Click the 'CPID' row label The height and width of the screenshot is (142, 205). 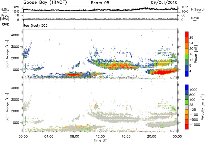click(6, 24)
